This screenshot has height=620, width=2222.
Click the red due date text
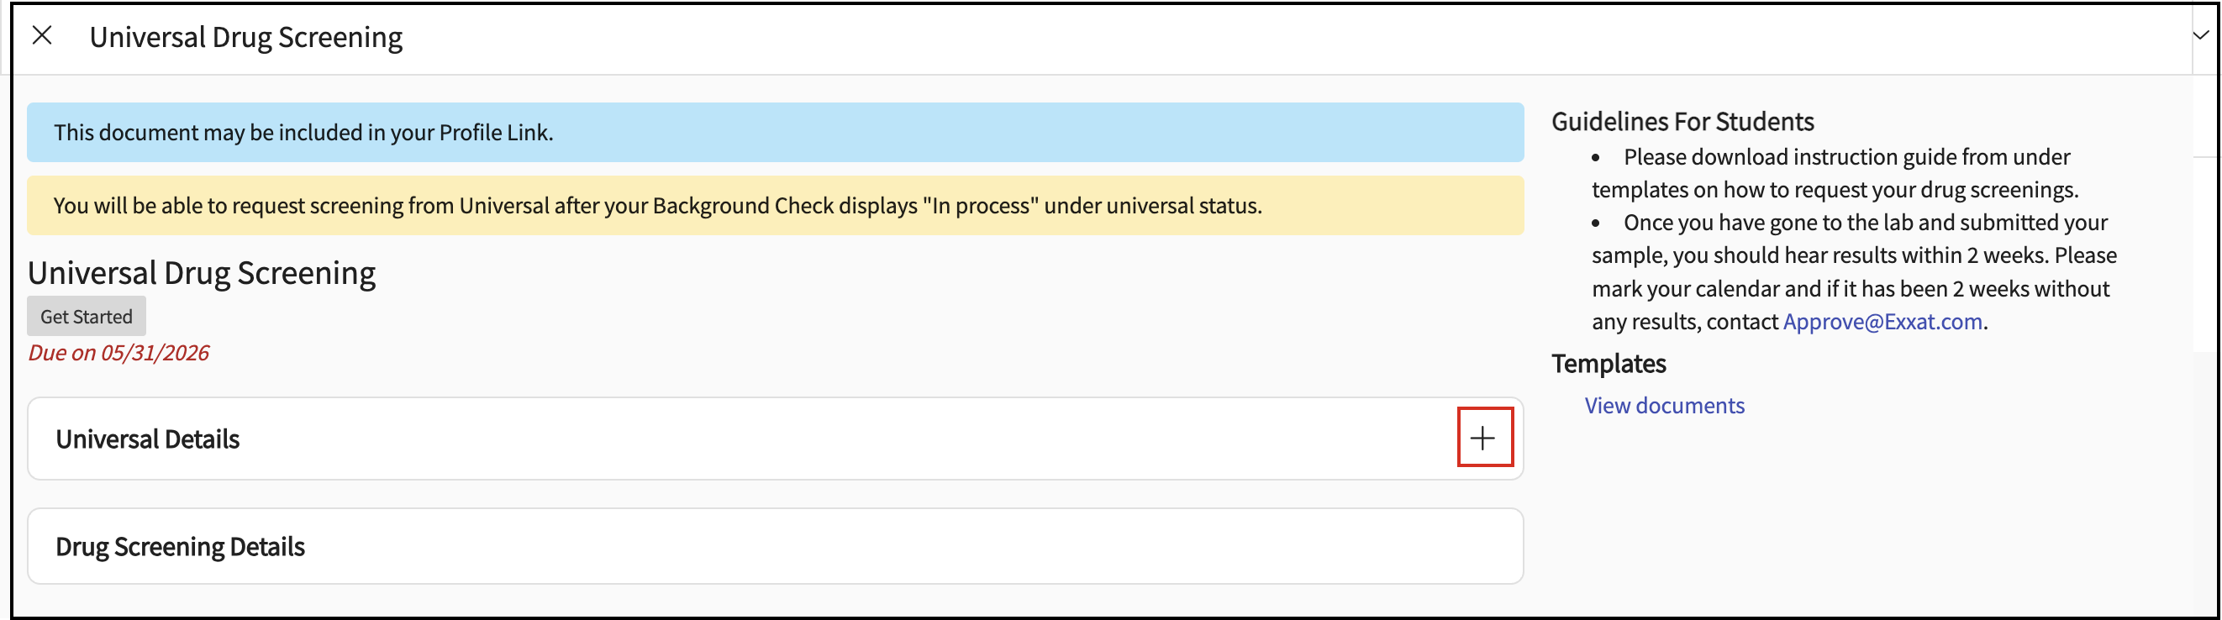click(118, 353)
